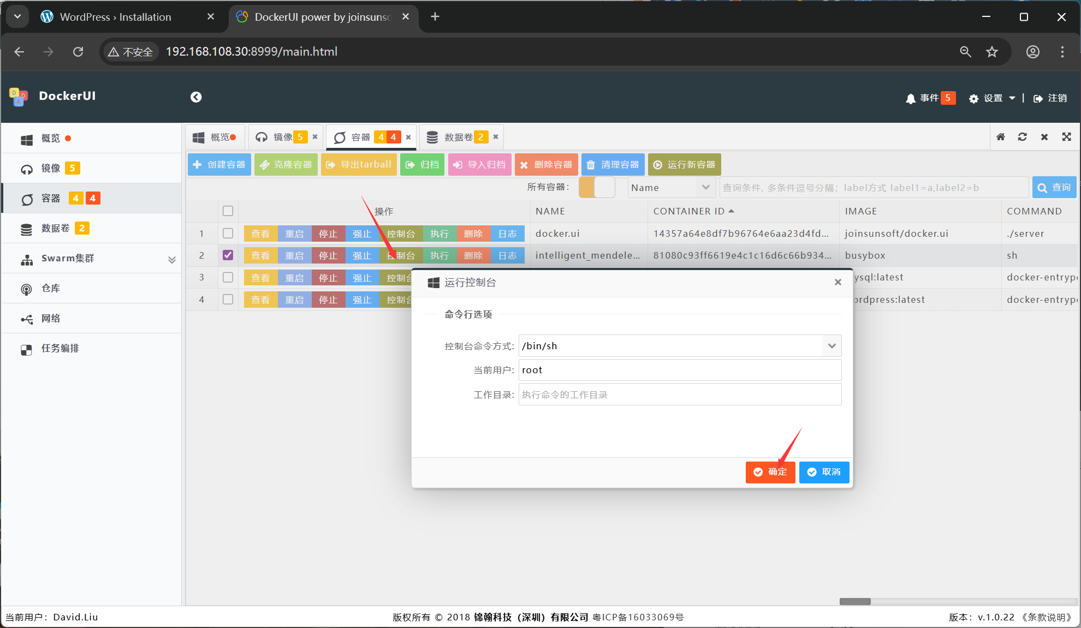Confirm with the 确定 button
Image resolution: width=1081 pixels, height=628 pixels.
770,472
